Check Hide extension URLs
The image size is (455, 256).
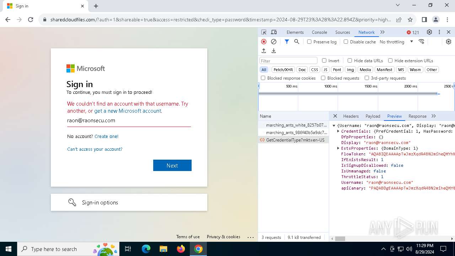(x=390, y=60)
